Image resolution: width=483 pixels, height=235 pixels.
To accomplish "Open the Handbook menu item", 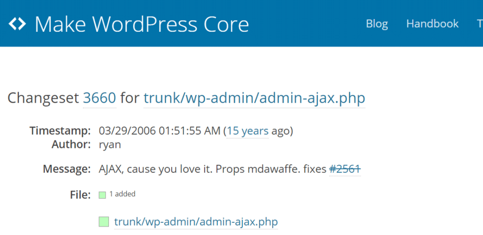I will (x=432, y=24).
